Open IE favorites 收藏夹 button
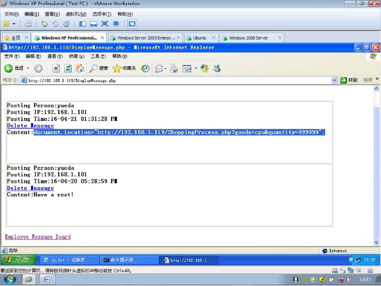The width and height of the screenshot is (381, 286). pos(124,69)
